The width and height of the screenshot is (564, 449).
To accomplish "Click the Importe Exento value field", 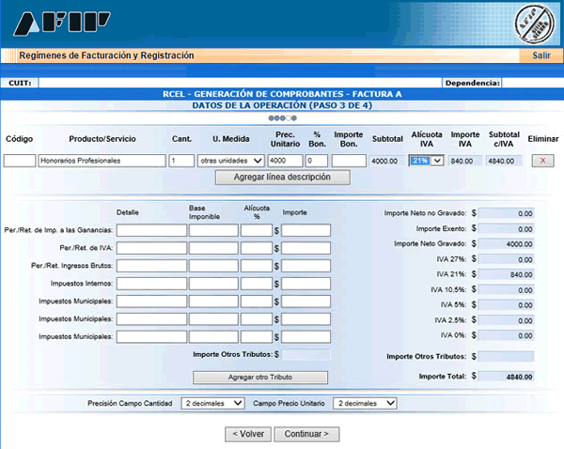I will [506, 229].
